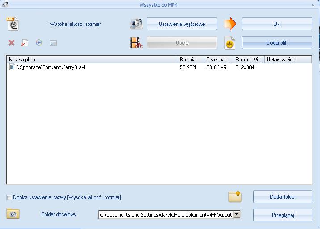This screenshot has height=229, width=320.
Task: Click the 52.90M size value
Action: tap(188, 67)
